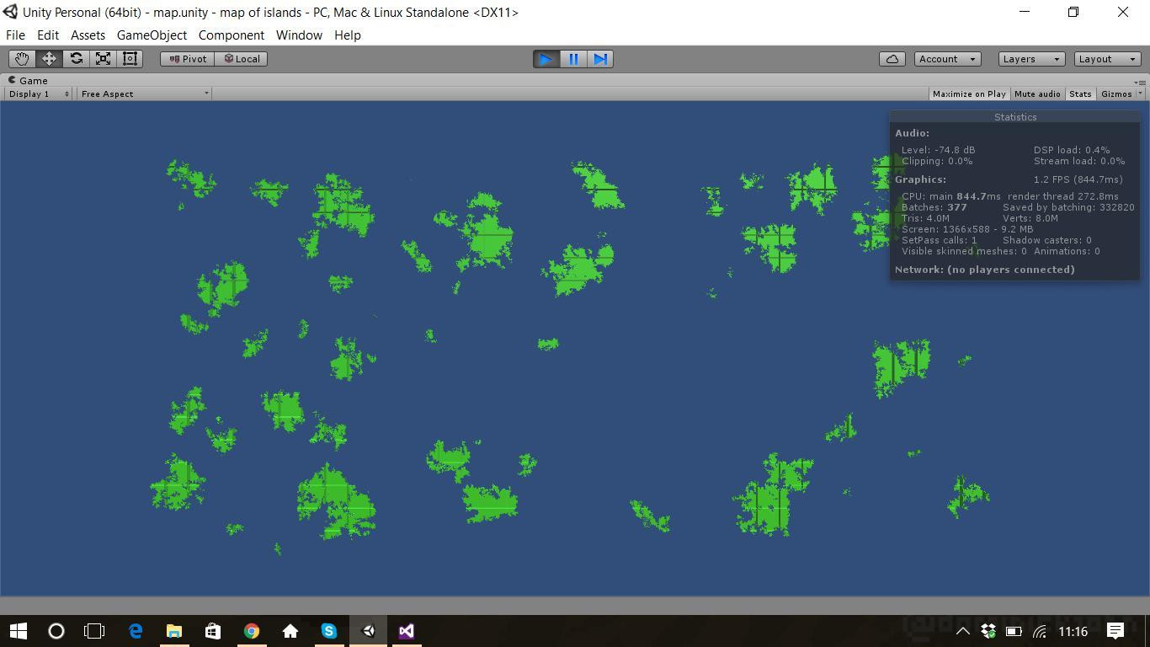The height and width of the screenshot is (647, 1150).
Task: Stop play mode with the Play button
Action: click(546, 59)
